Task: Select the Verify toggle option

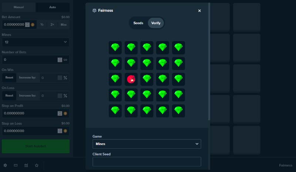Action: tap(156, 23)
